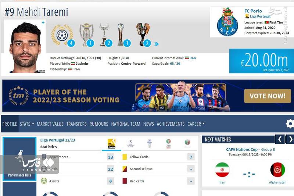This screenshot has width=294, height=196.
Task: Open the settings gear icon
Action: (290, 124)
